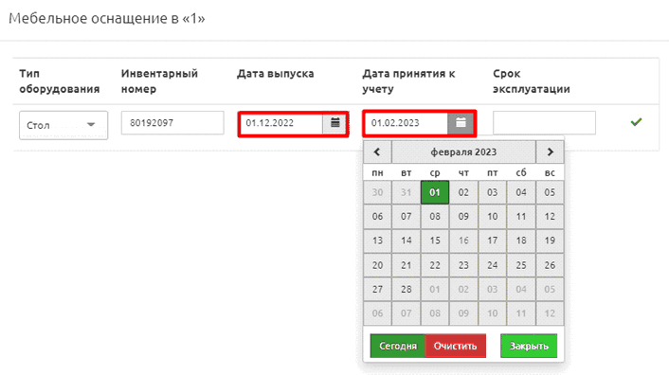Click the date field 01.02.2023

pos(406,123)
